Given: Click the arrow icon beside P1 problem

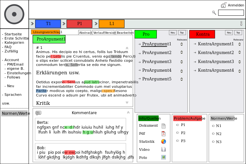Looking at the screenshot, I should [178, 125].
